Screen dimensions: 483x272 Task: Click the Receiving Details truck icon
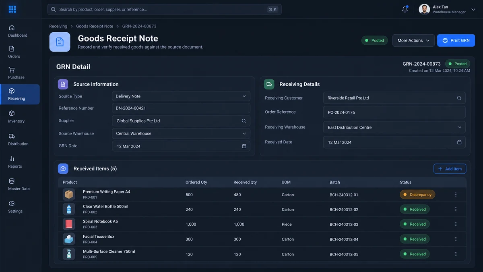(269, 84)
